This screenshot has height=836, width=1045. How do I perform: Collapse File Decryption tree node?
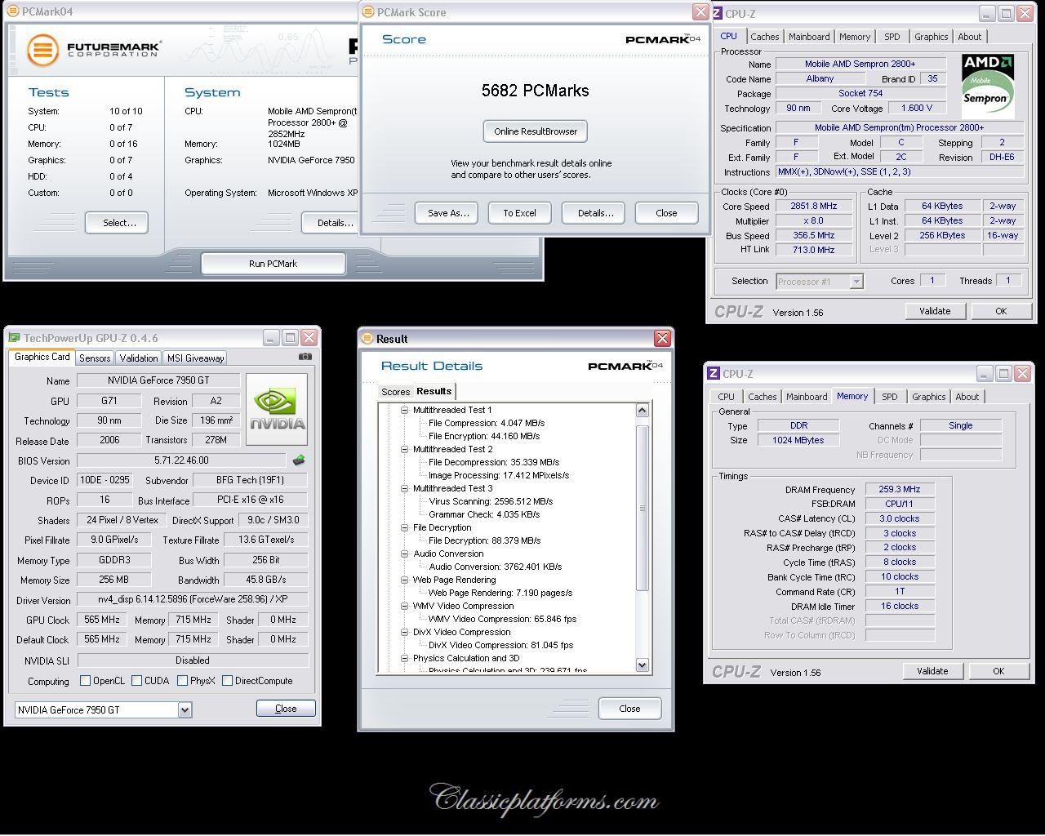coord(404,527)
